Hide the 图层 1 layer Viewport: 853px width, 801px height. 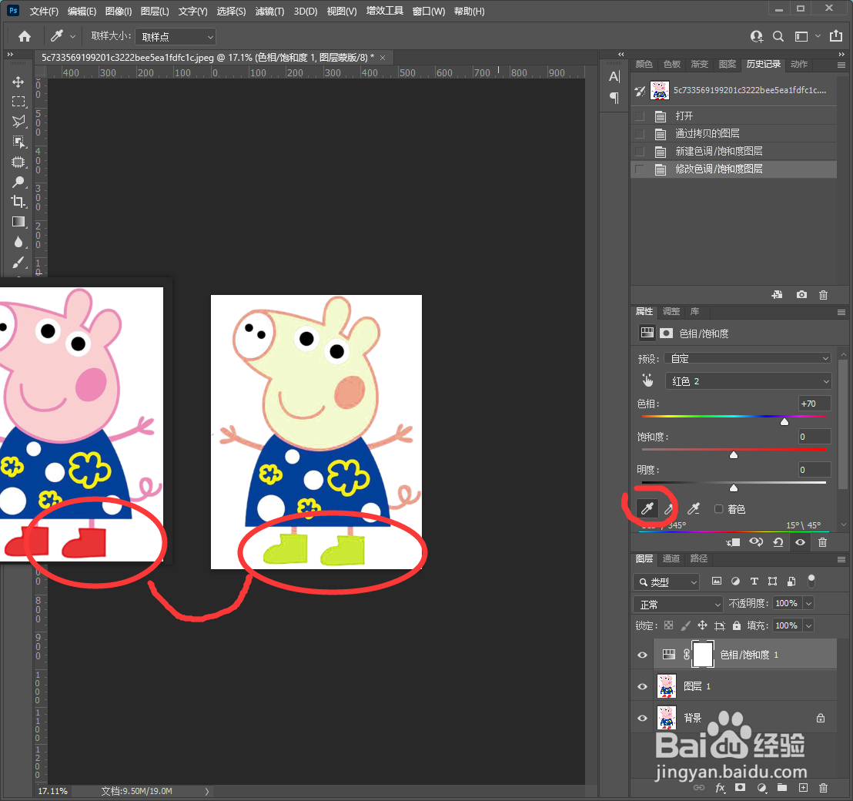coord(643,687)
